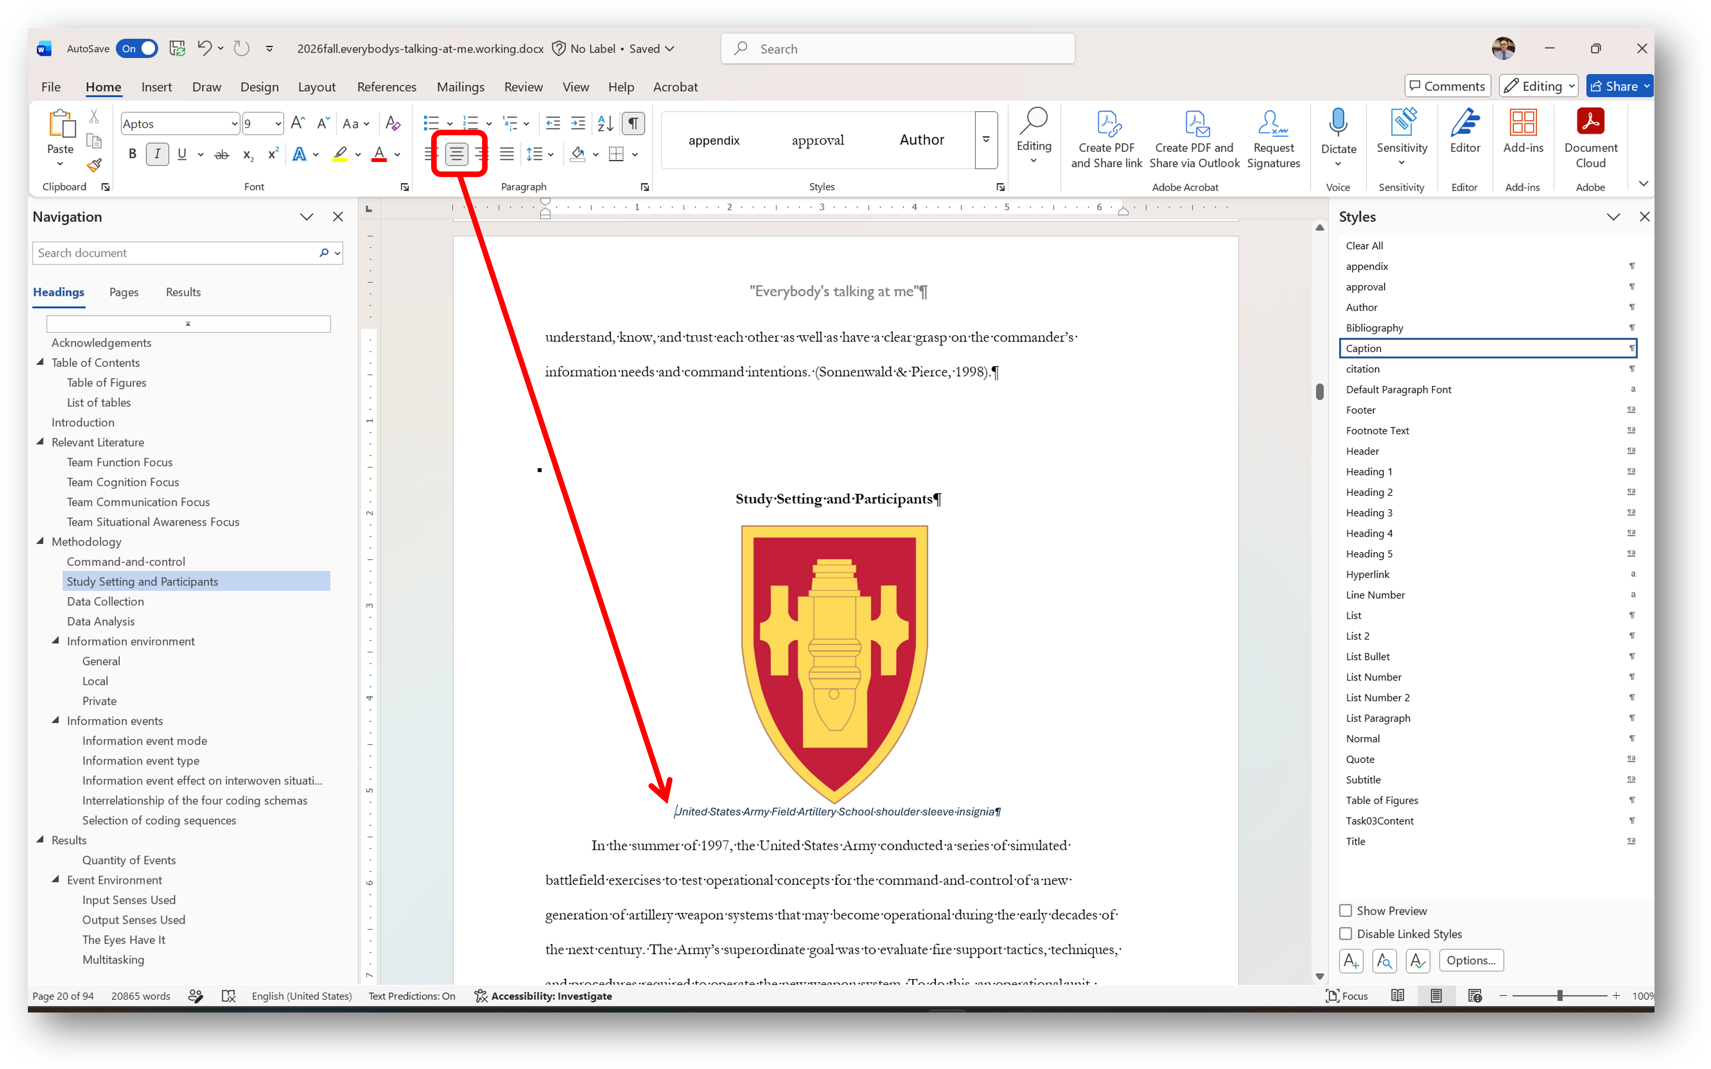Expand the Styles gallery More arrow
The image size is (1711, 1069).
coord(986,140)
